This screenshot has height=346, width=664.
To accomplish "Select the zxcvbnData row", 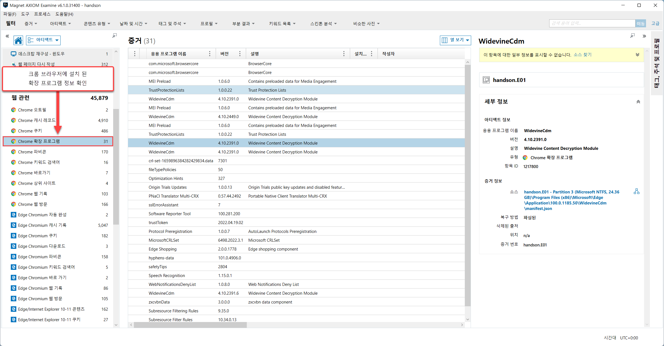I will pyautogui.click(x=296, y=302).
